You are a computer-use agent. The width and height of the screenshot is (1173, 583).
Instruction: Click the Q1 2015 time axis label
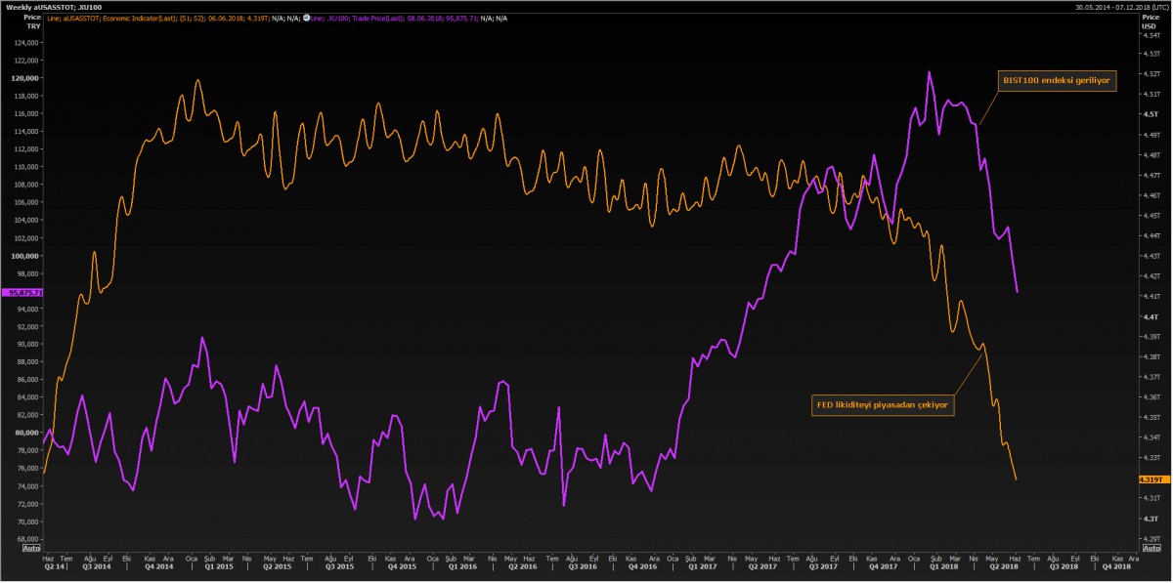pyautogui.click(x=218, y=565)
